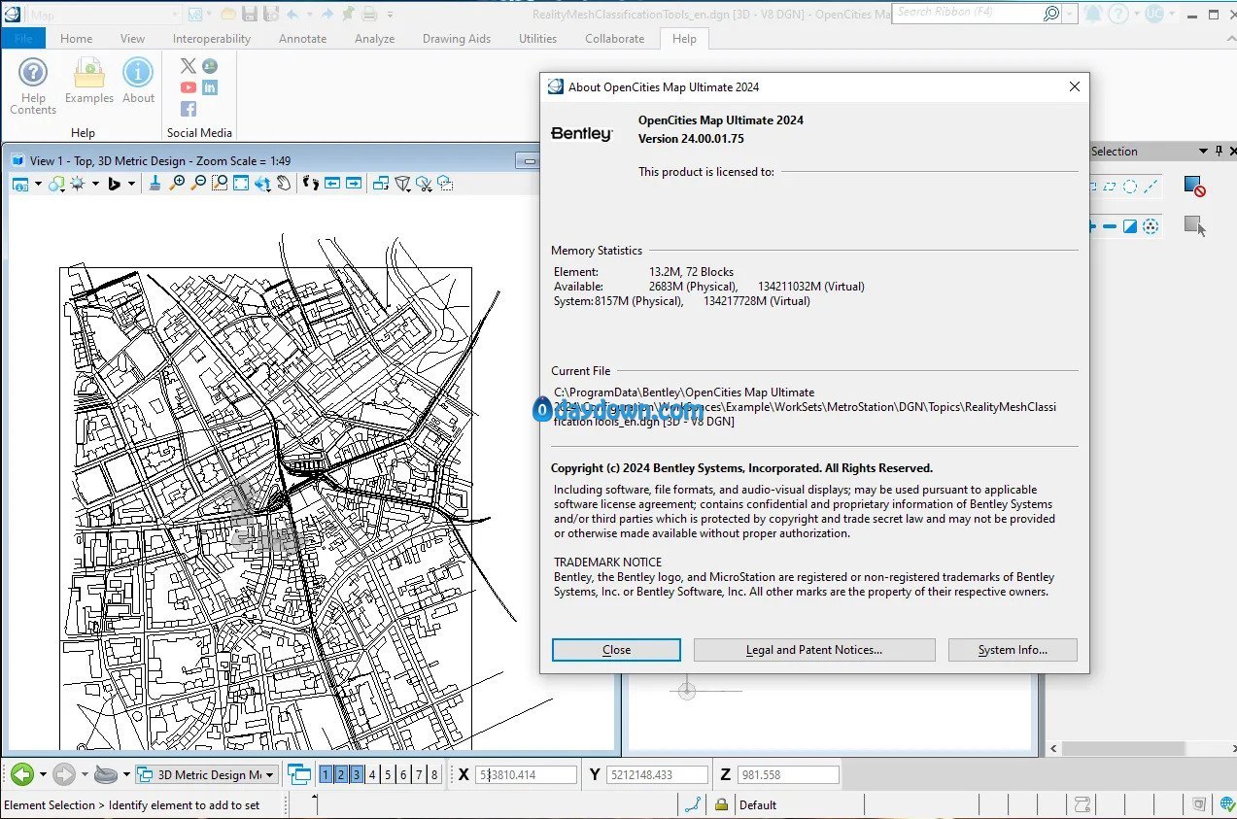This screenshot has width=1237, height=819.
Task: Open the LinkedIn social media icon
Action: coord(210,87)
